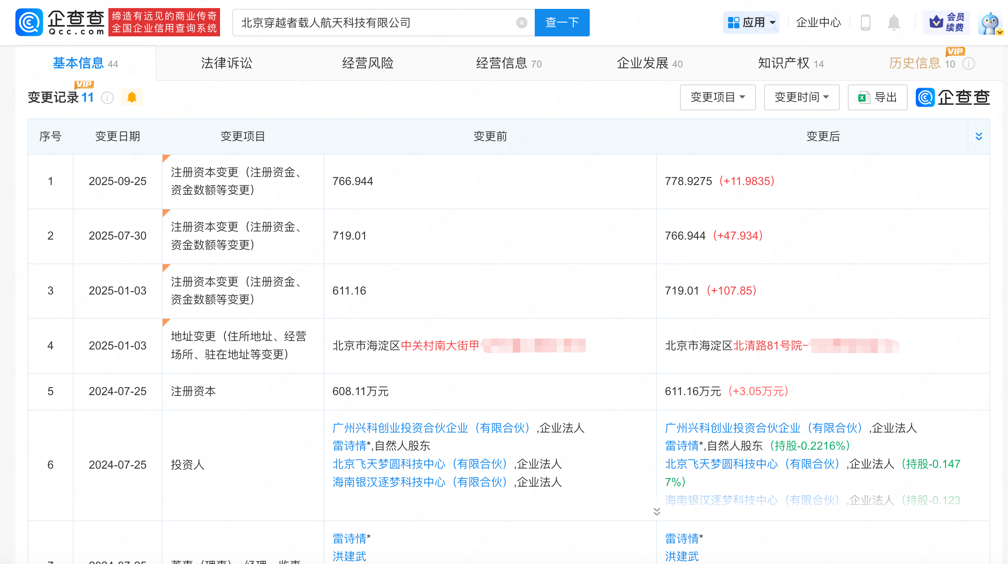The height and width of the screenshot is (564, 1008).
Task: Expand all rows with double-chevron in header
Action: (x=979, y=136)
